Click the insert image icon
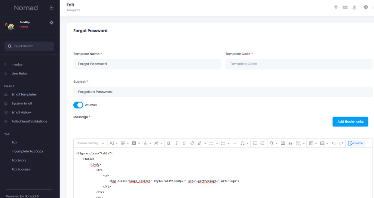Screen dimensions: 374x198 283,143
